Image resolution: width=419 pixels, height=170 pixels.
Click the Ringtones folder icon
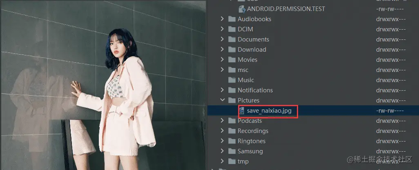point(232,141)
